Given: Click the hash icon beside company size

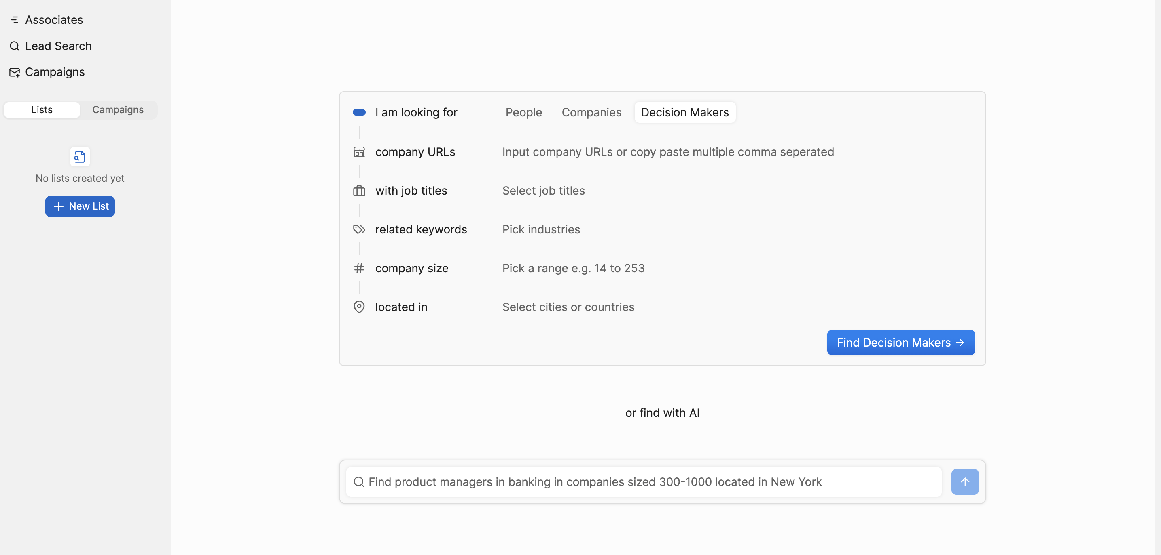Looking at the screenshot, I should pos(359,268).
